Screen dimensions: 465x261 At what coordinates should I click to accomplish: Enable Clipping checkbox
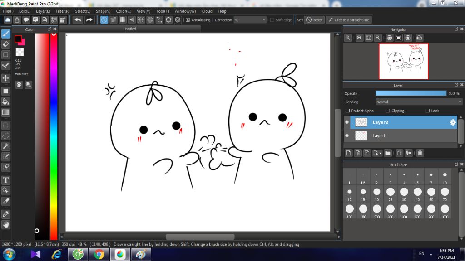388,111
